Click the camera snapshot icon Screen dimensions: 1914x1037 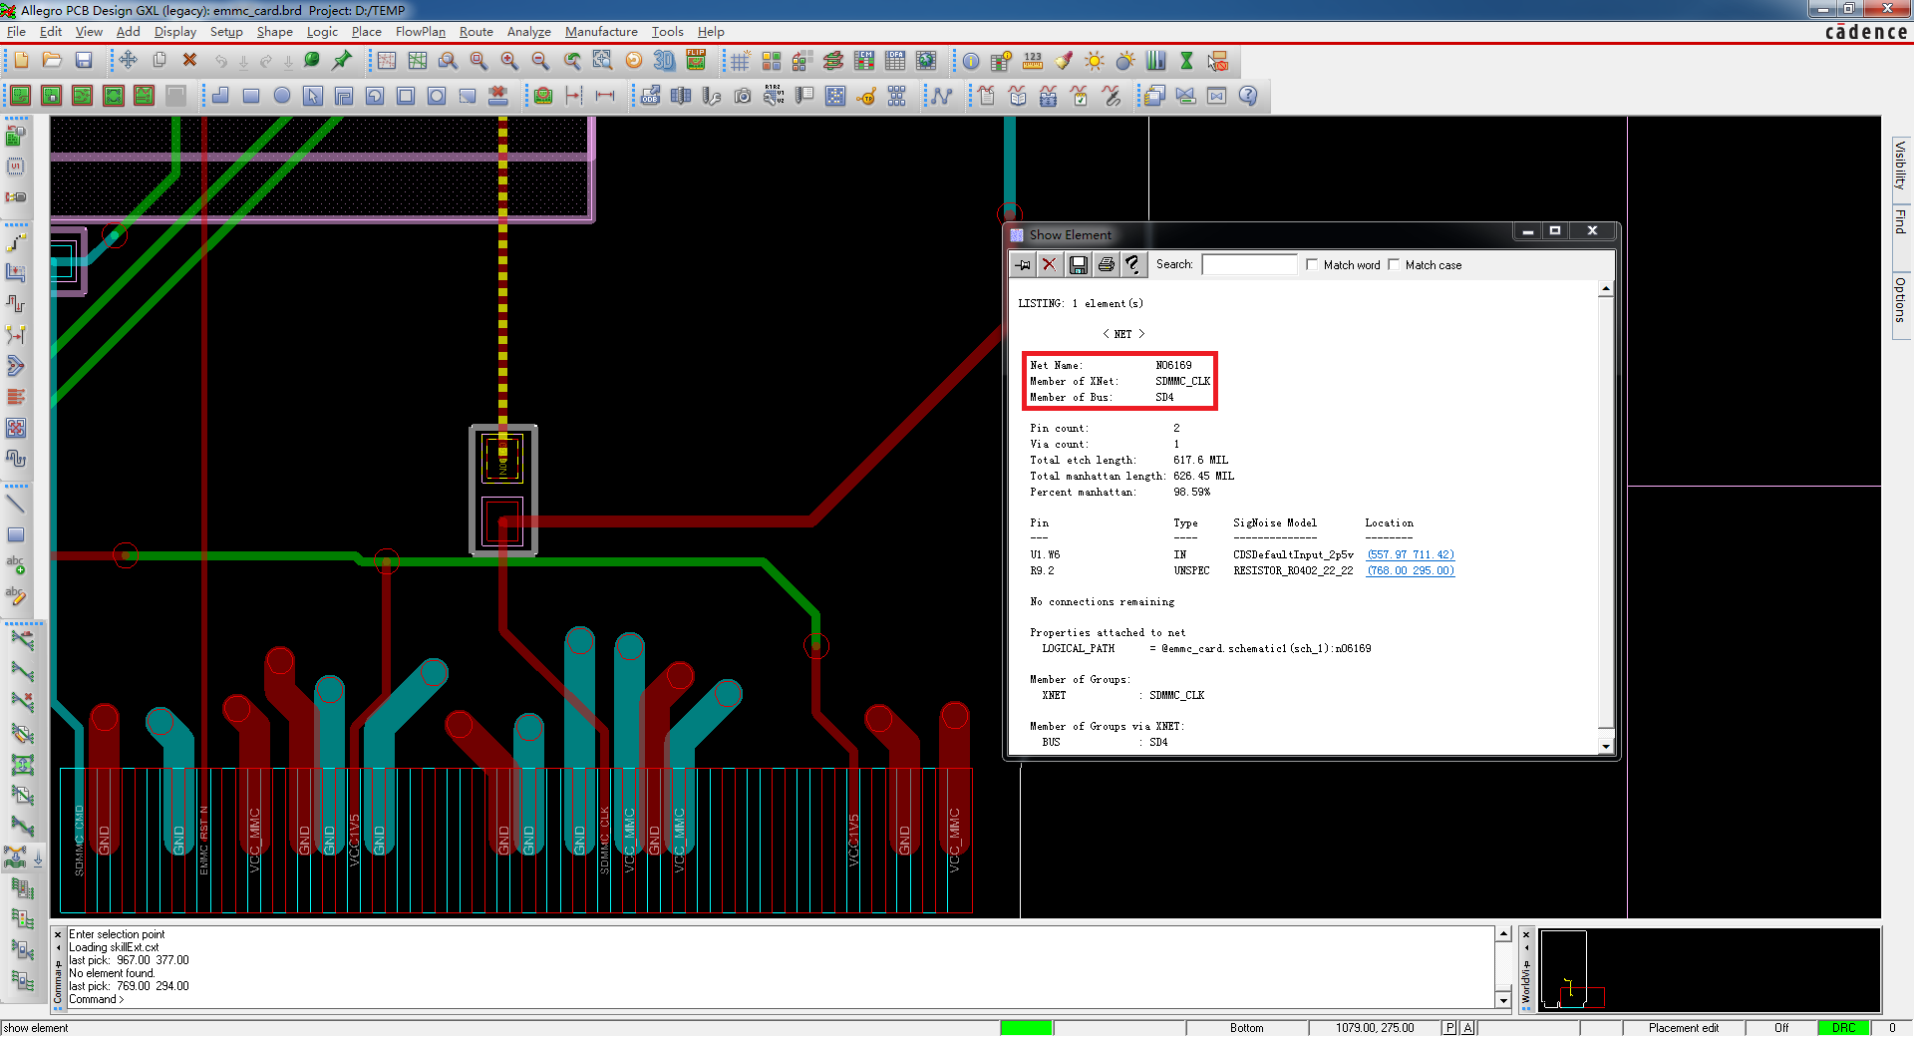pos(743,96)
